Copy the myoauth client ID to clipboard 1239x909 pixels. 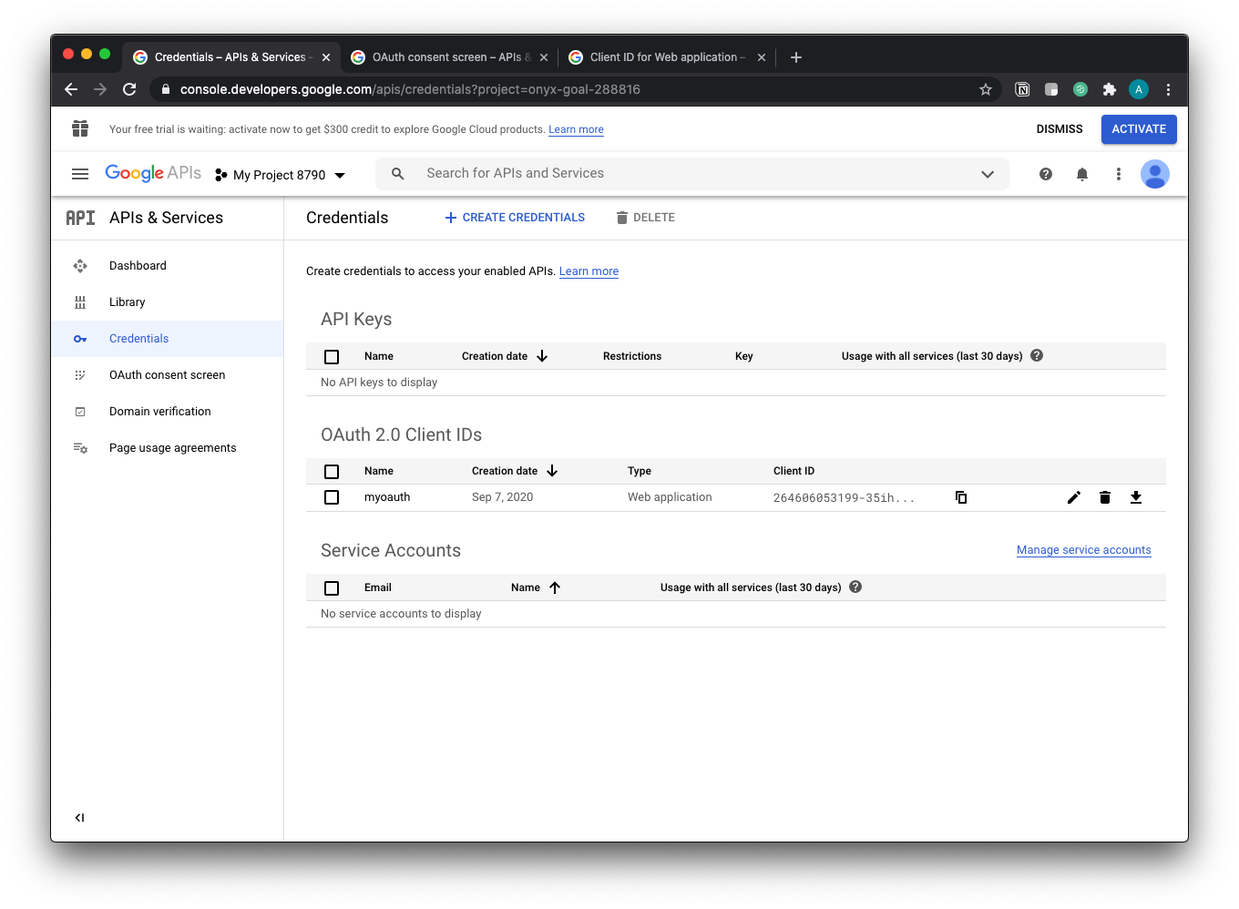961,497
